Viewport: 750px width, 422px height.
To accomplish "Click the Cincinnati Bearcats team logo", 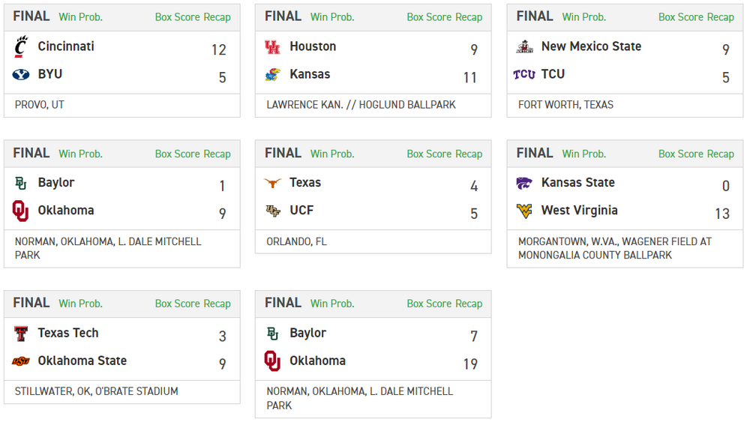I will [x=21, y=46].
